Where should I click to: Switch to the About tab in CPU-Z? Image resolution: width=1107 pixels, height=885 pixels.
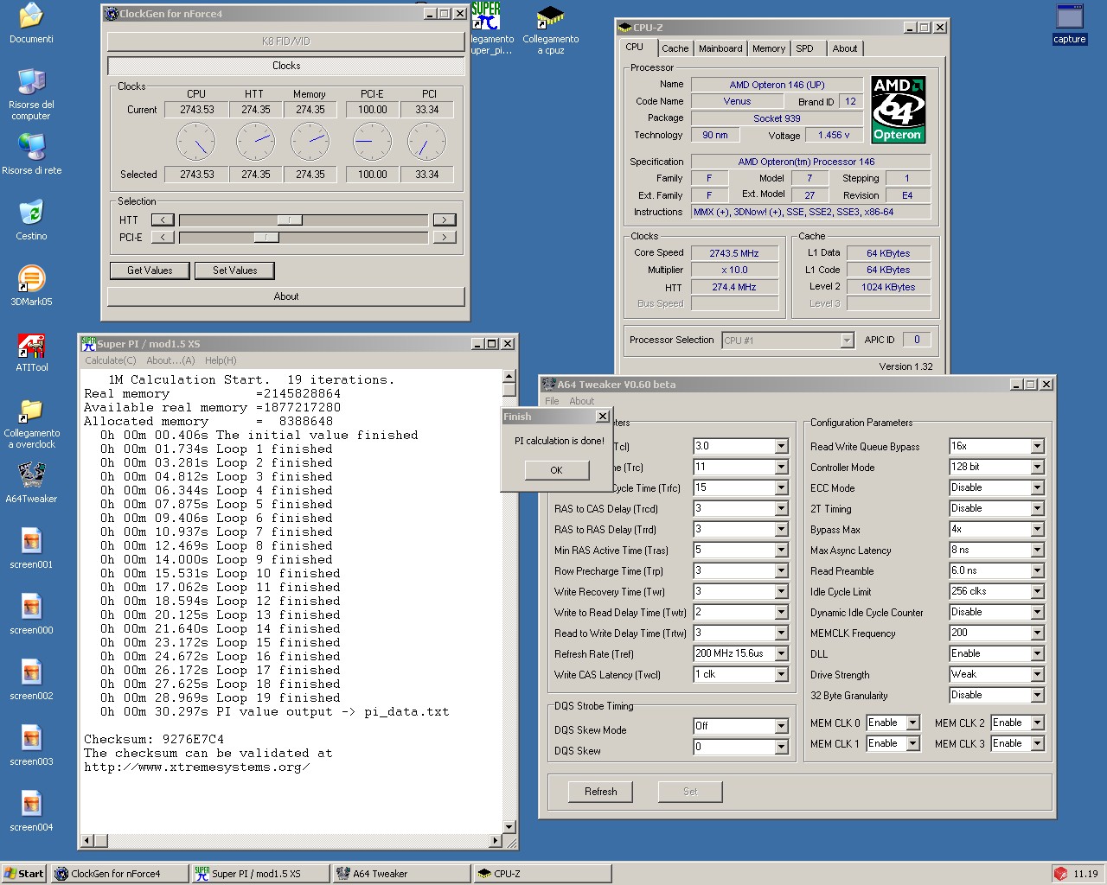point(845,48)
